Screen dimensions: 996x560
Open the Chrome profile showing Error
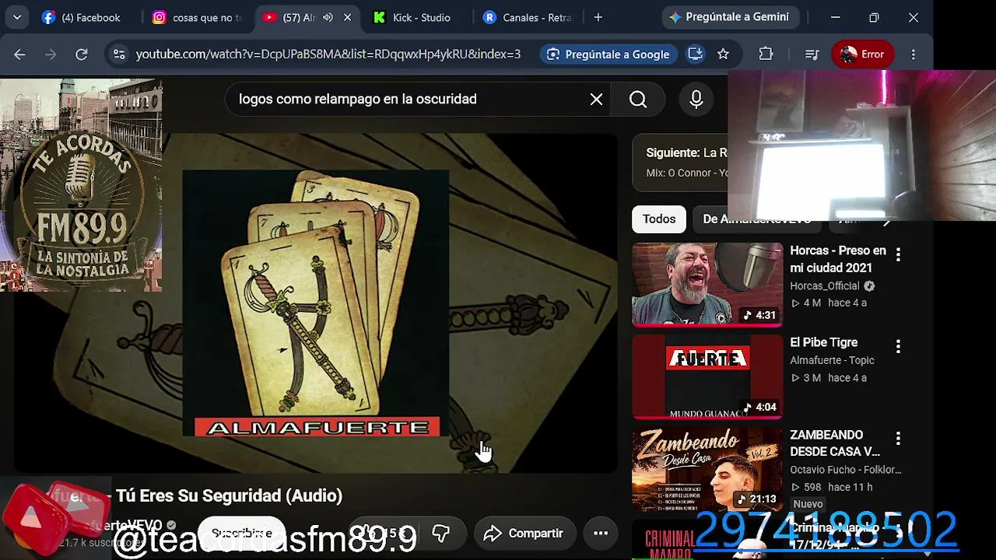[862, 54]
